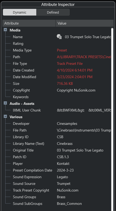Select the Patch ID value CSB.1.3

pos(63,157)
